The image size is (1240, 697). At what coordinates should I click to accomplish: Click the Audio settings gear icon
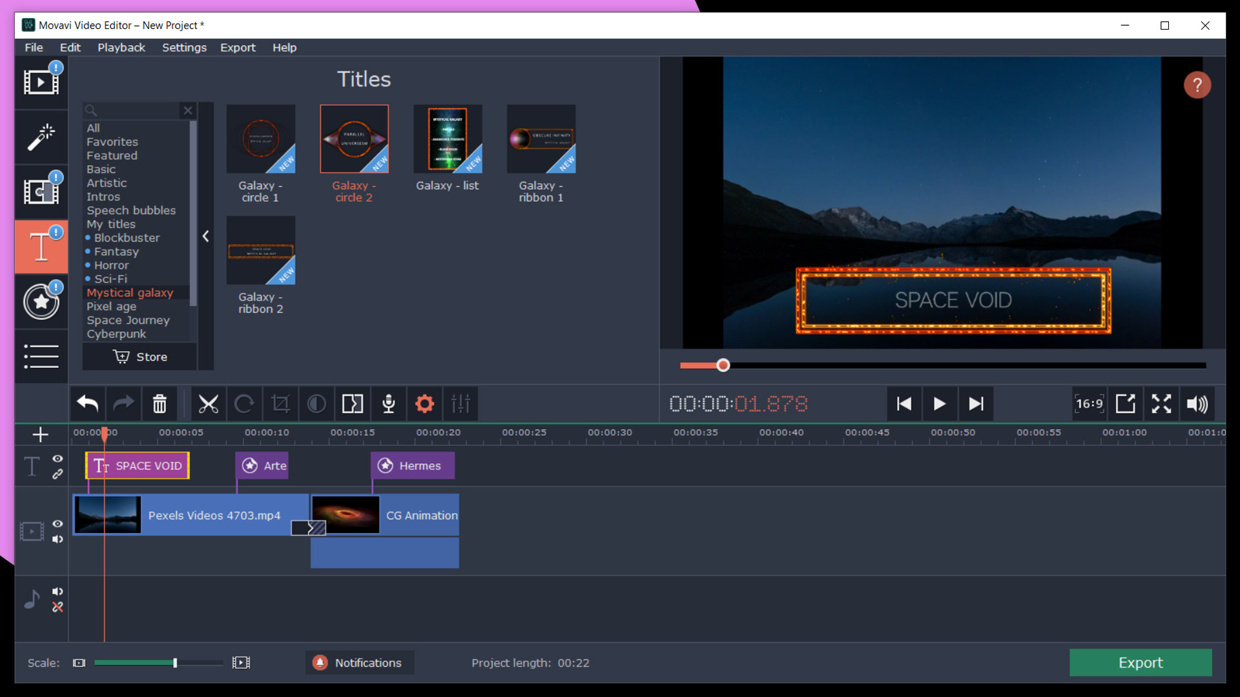(424, 403)
